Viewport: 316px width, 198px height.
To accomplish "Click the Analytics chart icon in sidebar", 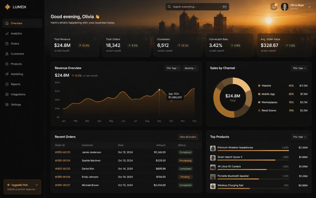I will pos(7,33).
